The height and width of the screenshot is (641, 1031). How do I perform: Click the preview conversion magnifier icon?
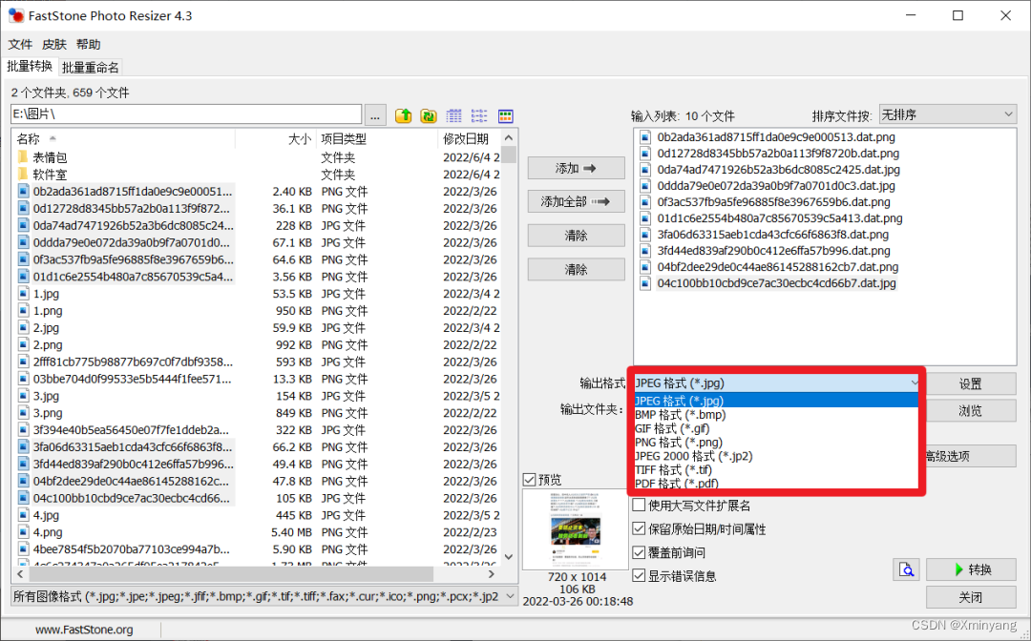tap(907, 569)
